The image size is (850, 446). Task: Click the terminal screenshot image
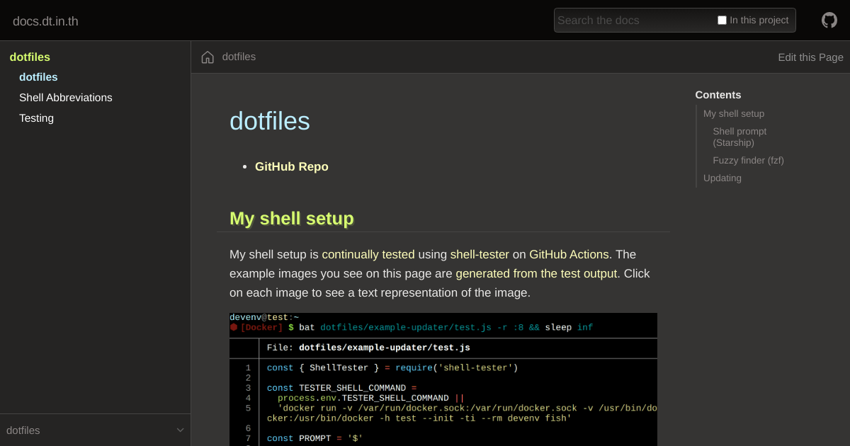tap(443, 379)
